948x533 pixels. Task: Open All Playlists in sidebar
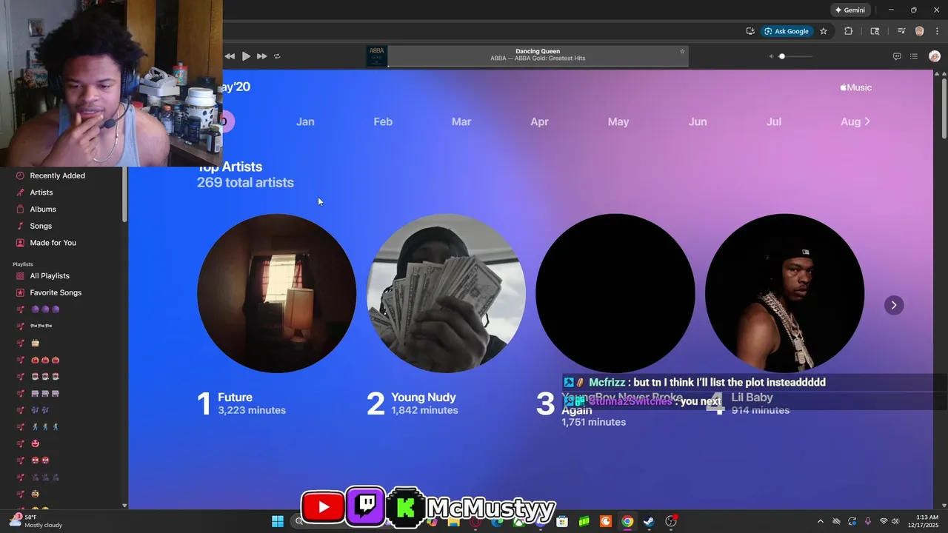point(50,276)
